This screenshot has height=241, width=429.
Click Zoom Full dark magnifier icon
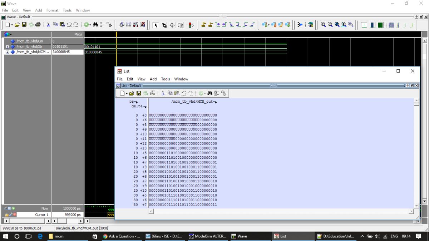337,25
